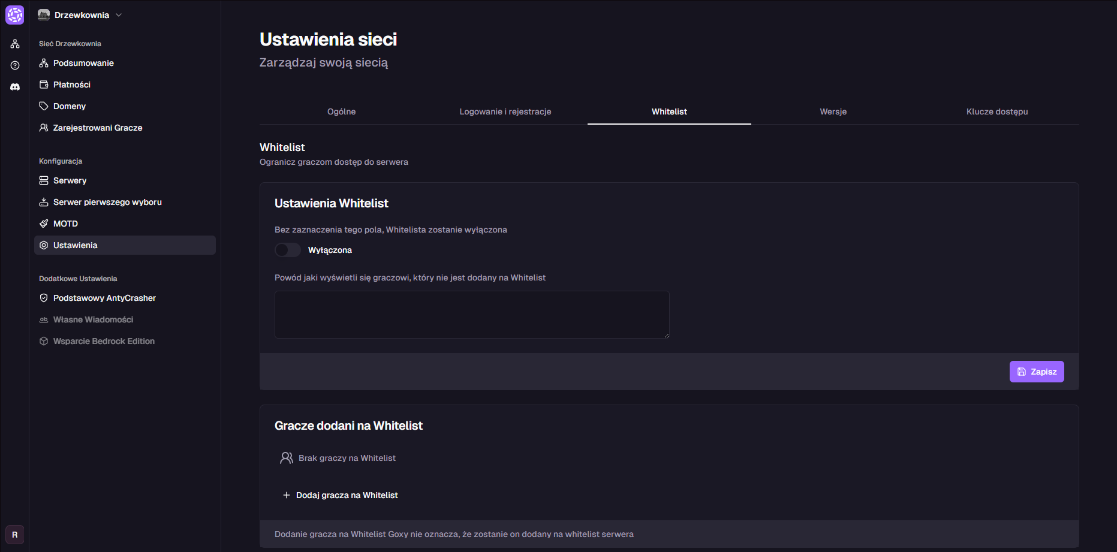Open the Discord icon link
The image size is (1117, 552).
coord(15,87)
